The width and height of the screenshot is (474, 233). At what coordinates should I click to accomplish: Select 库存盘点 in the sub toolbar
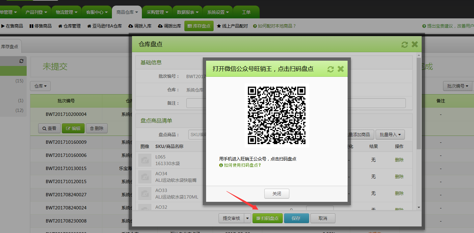(199, 26)
